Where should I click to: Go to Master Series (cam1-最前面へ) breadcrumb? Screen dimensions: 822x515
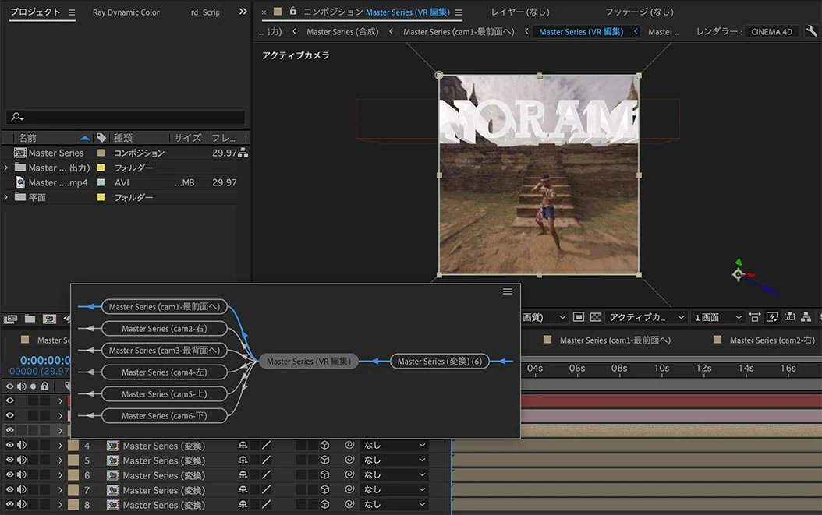[x=459, y=31]
